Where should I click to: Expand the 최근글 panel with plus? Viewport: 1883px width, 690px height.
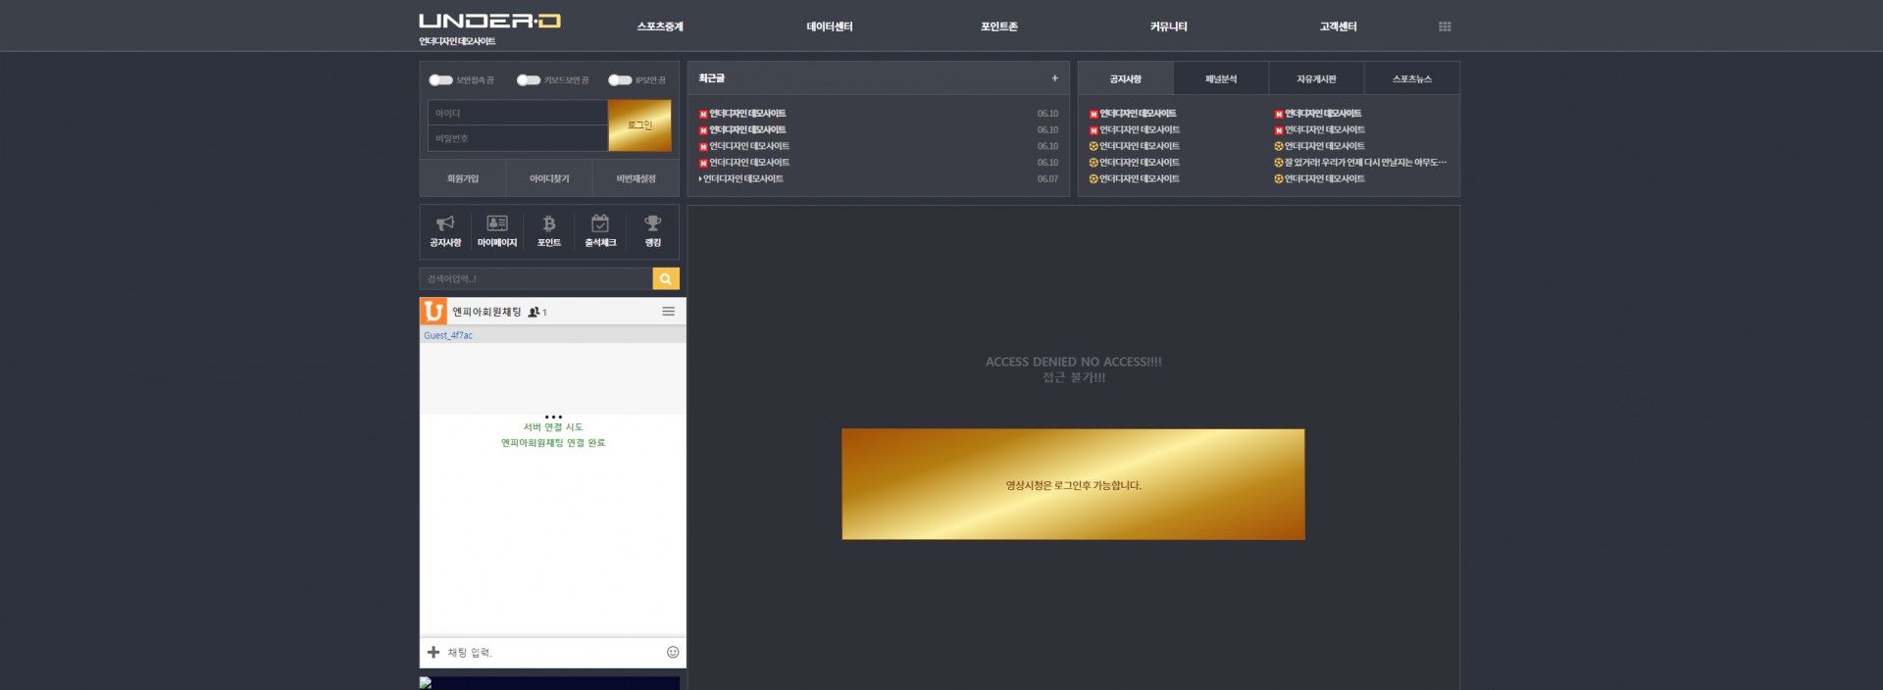click(1054, 78)
